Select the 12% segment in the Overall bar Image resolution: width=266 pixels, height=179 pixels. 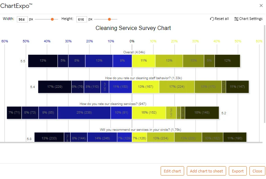coord(227,61)
